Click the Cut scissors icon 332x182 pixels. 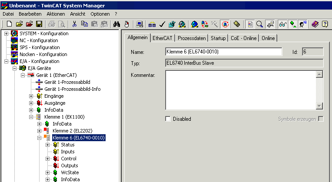coord(74,24)
